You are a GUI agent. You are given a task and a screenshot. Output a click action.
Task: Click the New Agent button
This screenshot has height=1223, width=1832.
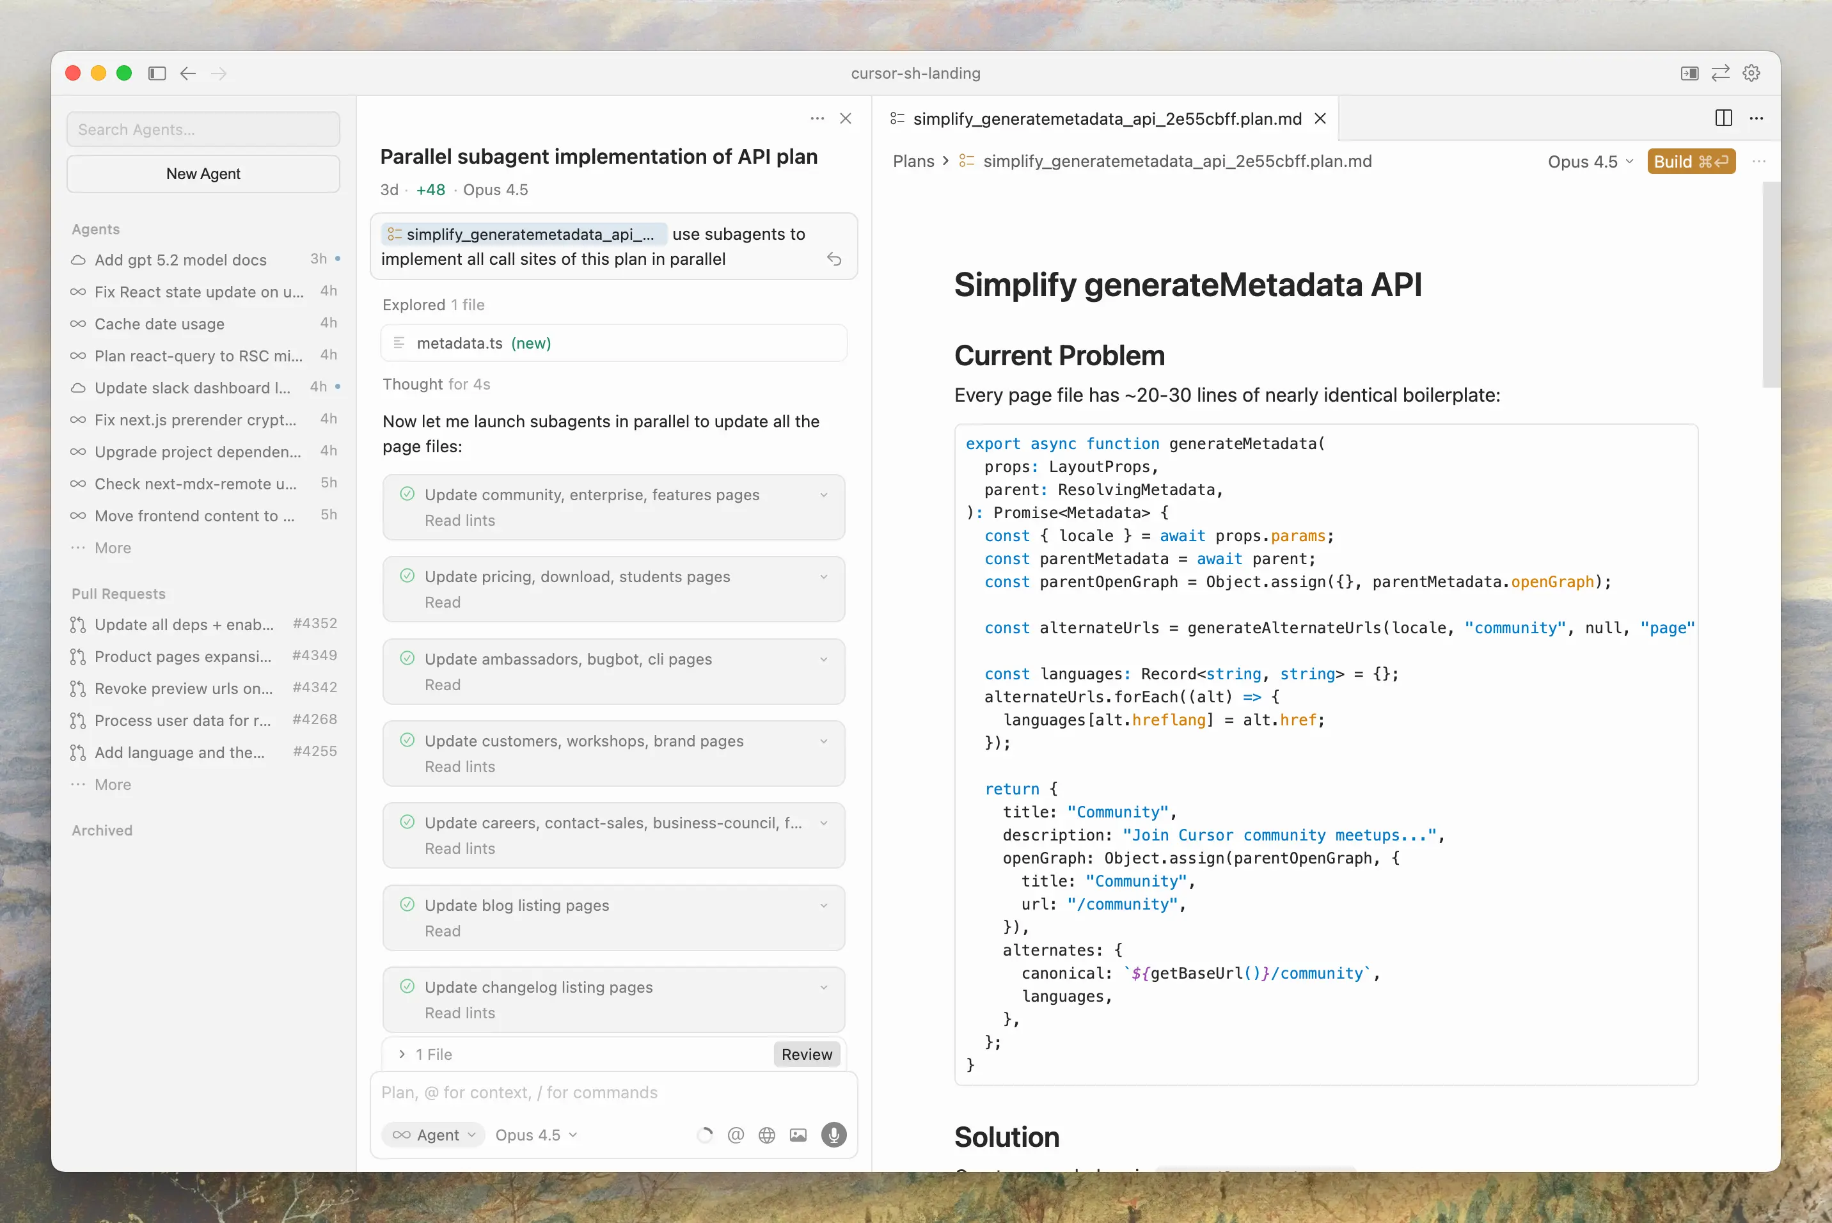point(203,174)
